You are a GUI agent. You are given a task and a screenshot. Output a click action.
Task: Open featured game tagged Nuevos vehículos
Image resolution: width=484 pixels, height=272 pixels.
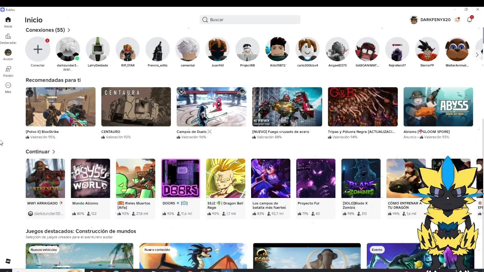click(79, 256)
